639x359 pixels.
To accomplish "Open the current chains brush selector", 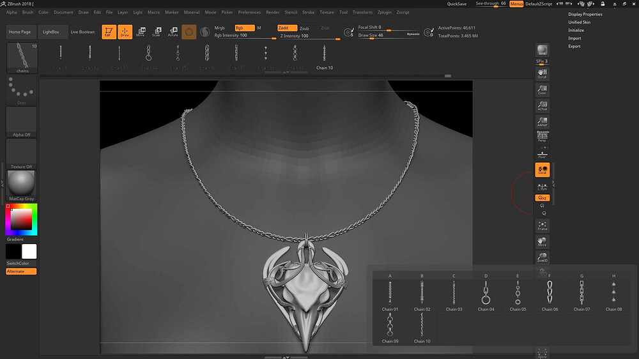I will (22, 58).
